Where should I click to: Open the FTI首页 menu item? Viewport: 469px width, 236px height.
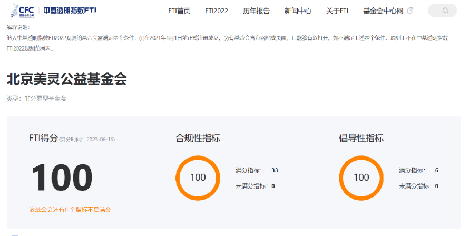(179, 11)
